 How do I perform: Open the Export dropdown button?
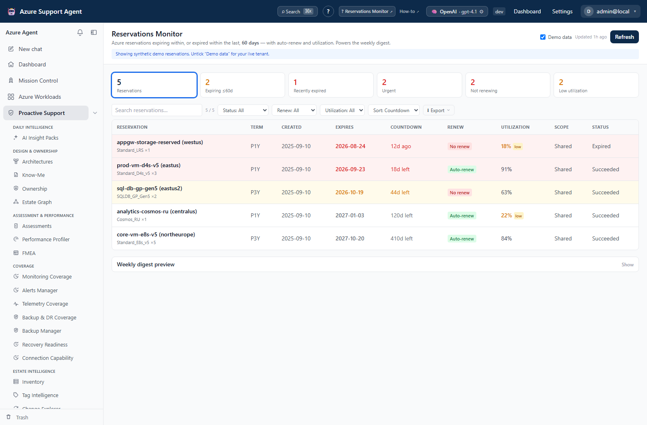coord(439,110)
